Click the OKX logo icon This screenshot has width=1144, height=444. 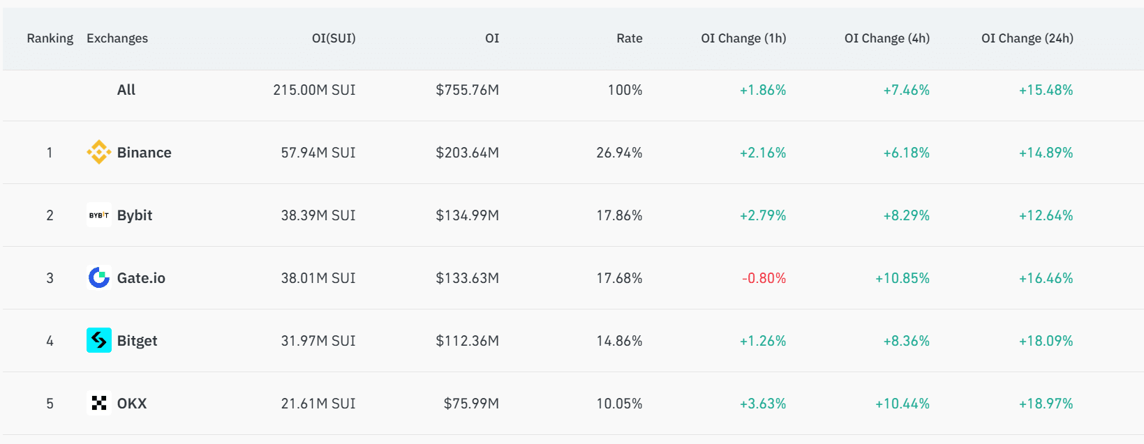[x=98, y=403]
